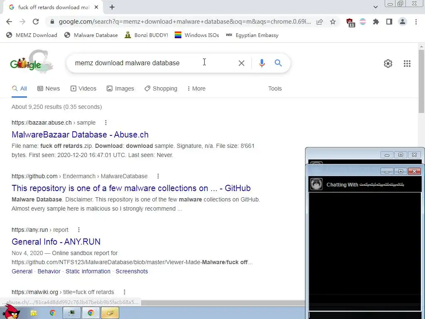Open the Behavior sitelink under ANY.RUN

tap(49, 271)
